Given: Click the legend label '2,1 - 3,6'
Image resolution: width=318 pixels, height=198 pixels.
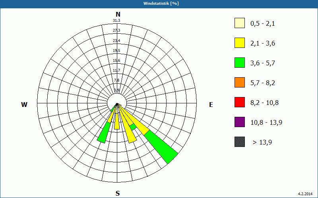Looking at the screenshot, I should click(x=263, y=44).
